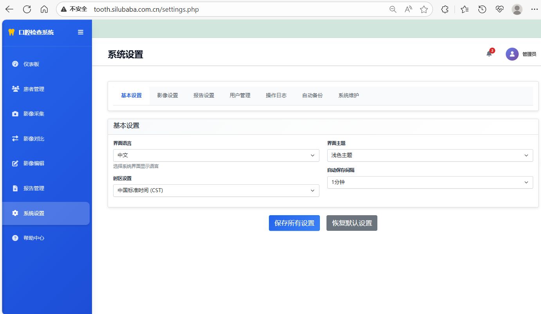The image size is (541, 314).
Task: Switch to the 影像设置 tab
Action: [168, 96]
